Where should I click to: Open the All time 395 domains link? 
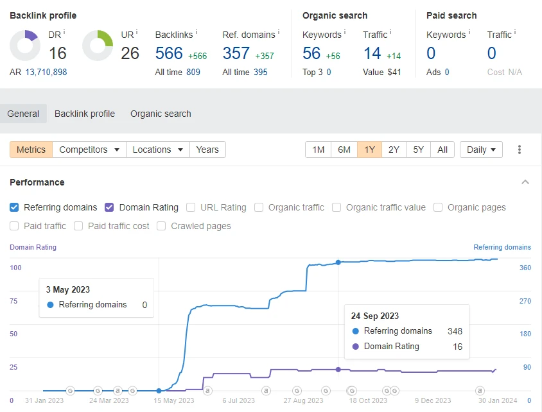(x=261, y=72)
